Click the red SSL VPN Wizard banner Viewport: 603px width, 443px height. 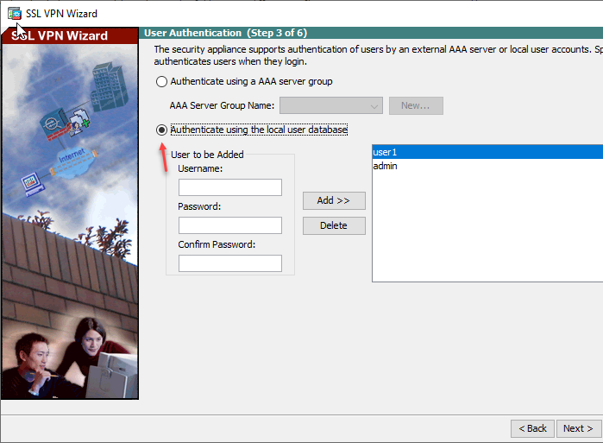(69, 35)
